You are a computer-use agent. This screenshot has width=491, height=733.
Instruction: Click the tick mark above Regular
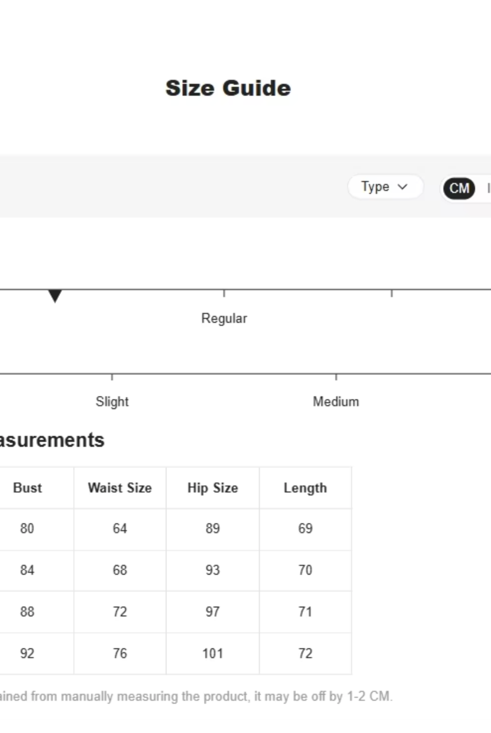[x=224, y=293]
